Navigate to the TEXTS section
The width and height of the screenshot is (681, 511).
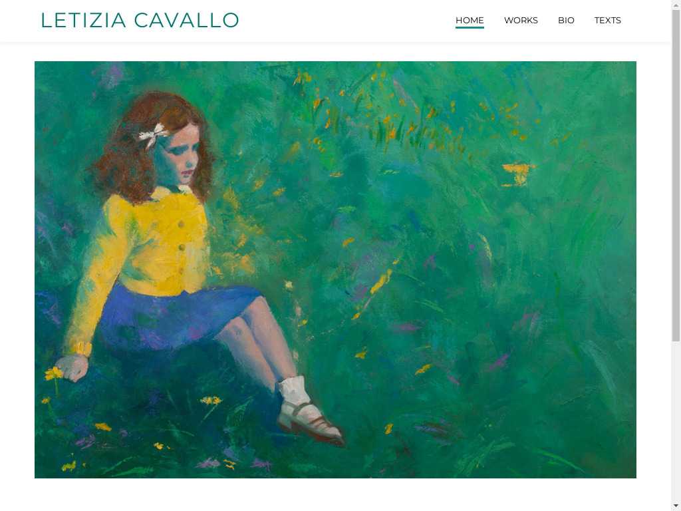(x=607, y=21)
